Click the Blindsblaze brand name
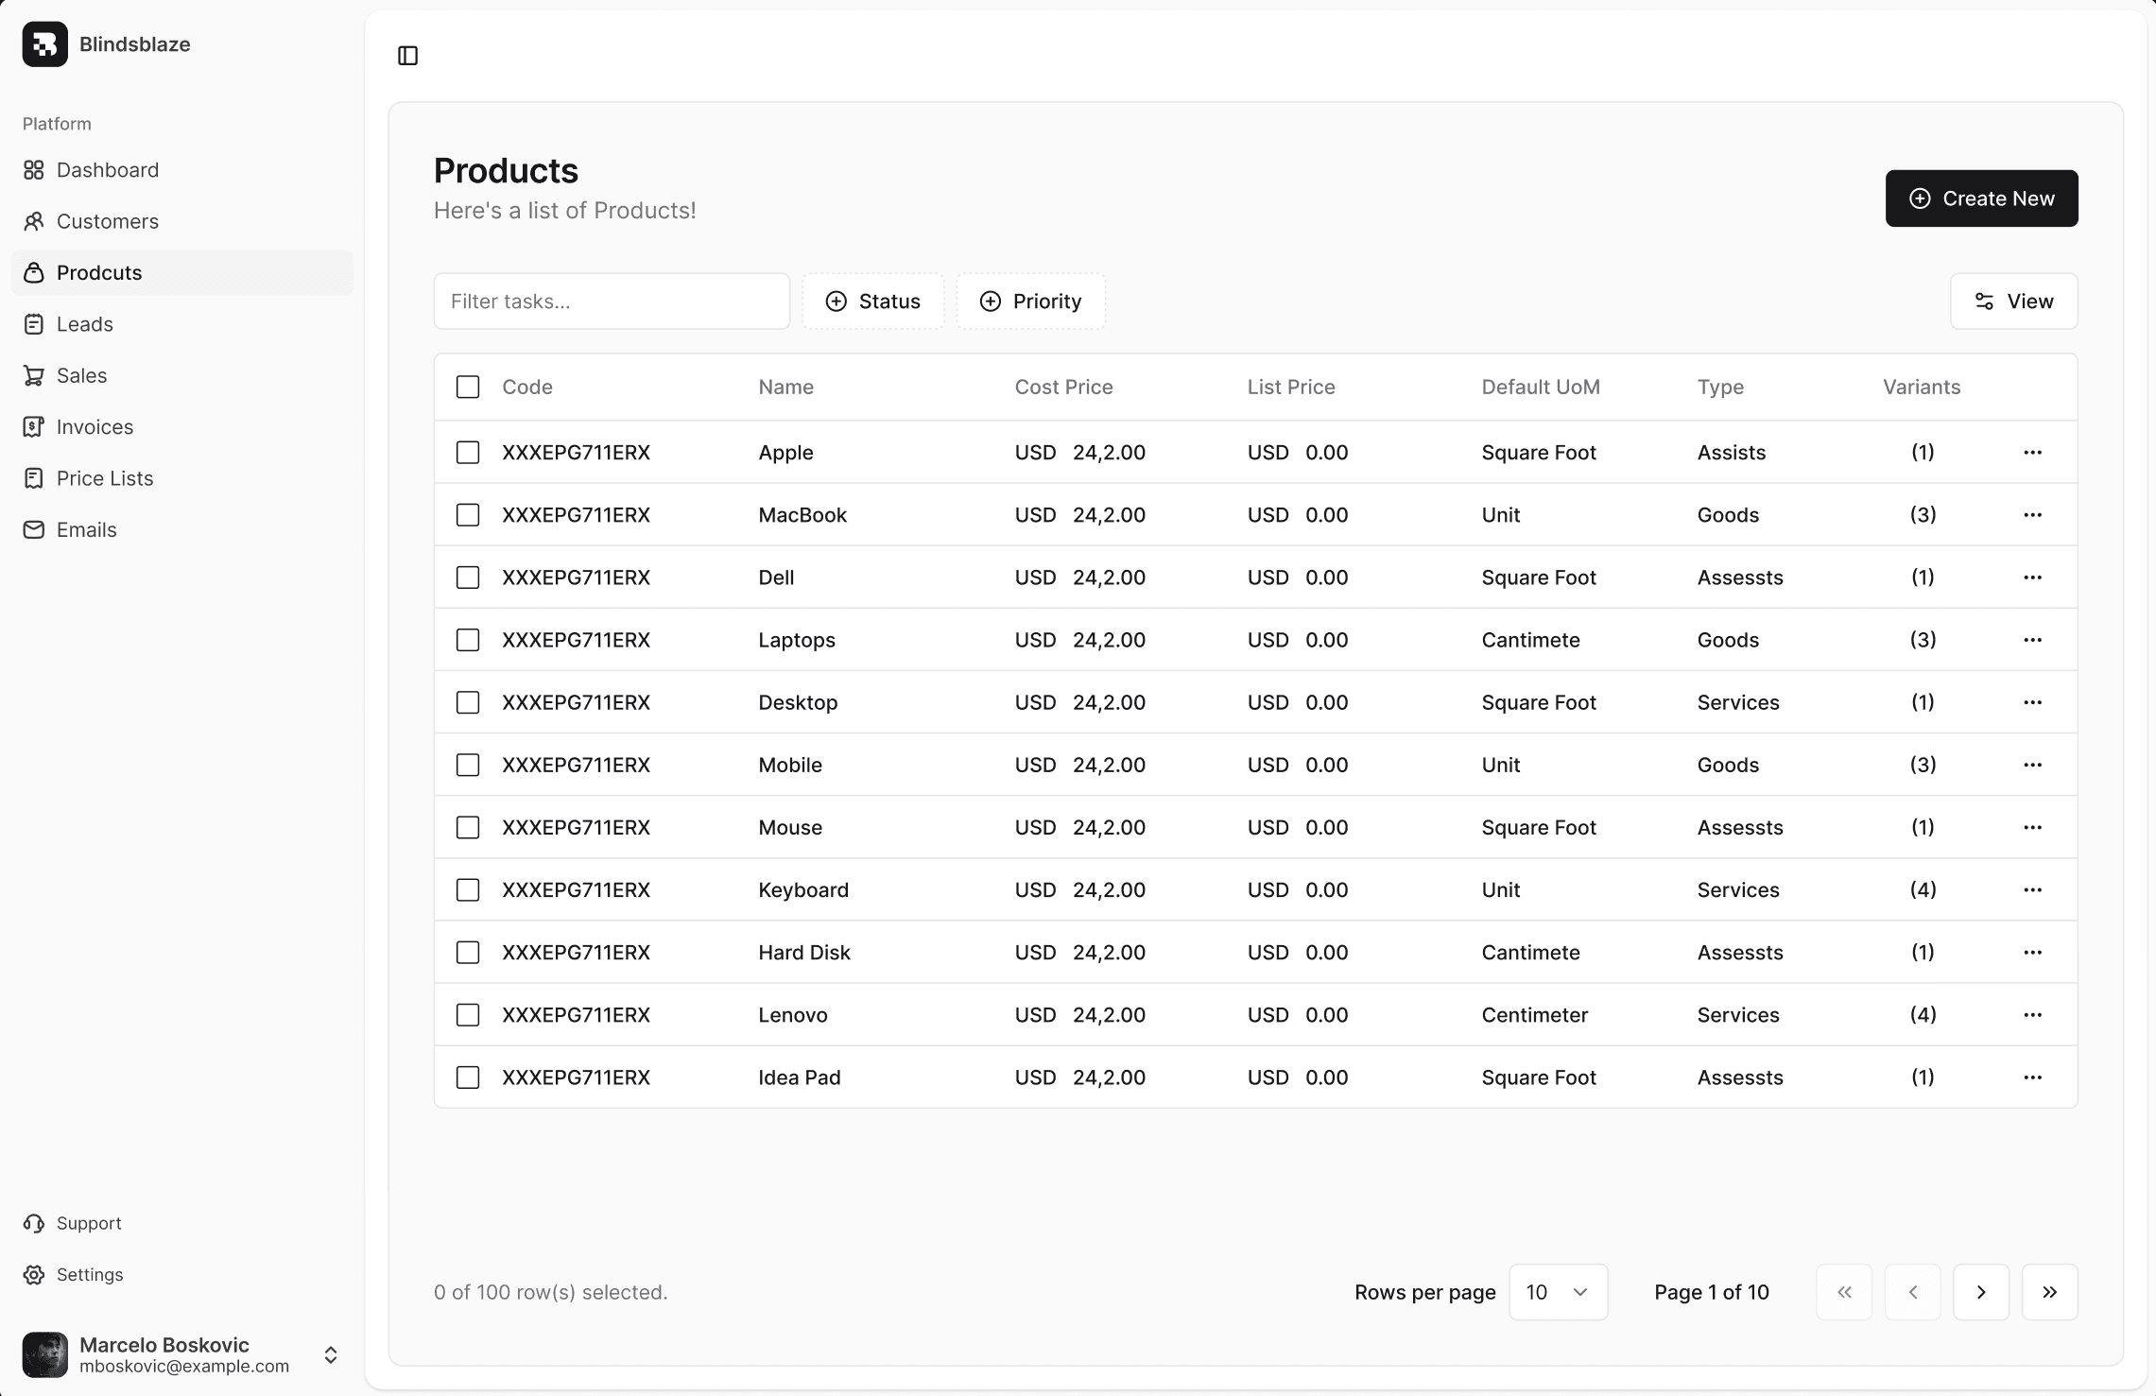Image resolution: width=2156 pixels, height=1396 pixels. pyautogui.click(x=135, y=44)
